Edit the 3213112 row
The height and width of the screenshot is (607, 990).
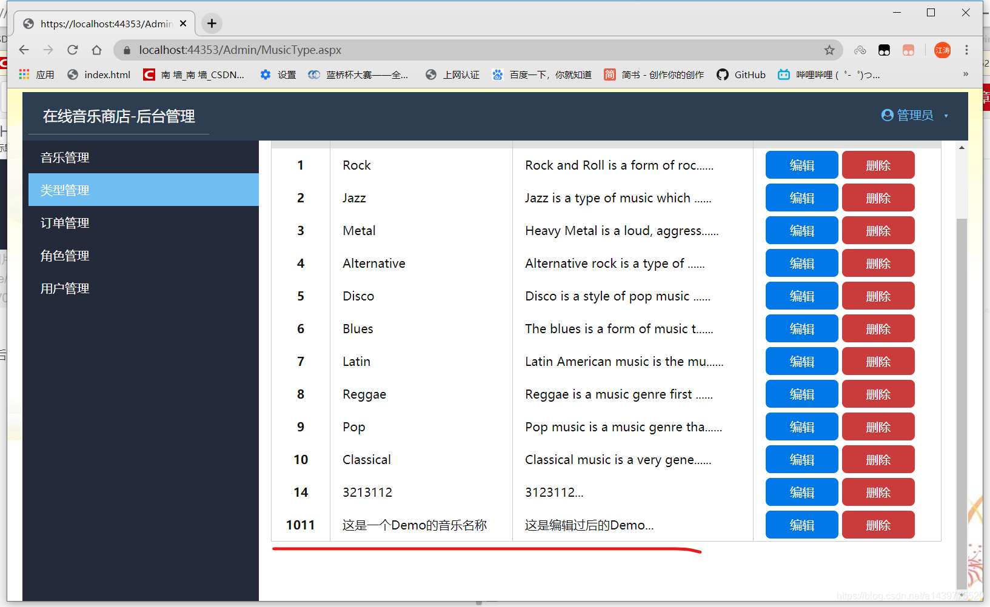(x=802, y=493)
